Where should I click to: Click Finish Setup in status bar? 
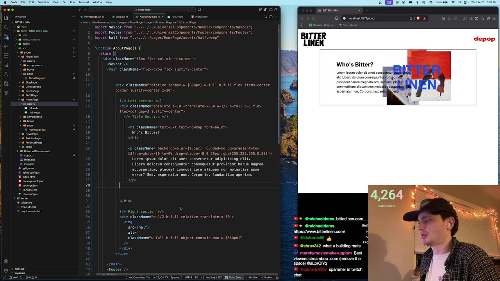[234, 277]
